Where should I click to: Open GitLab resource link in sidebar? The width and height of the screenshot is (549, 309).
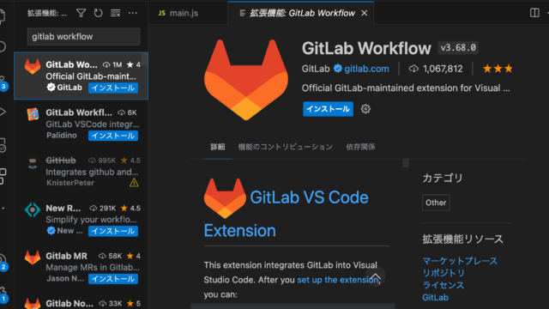click(435, 298)
